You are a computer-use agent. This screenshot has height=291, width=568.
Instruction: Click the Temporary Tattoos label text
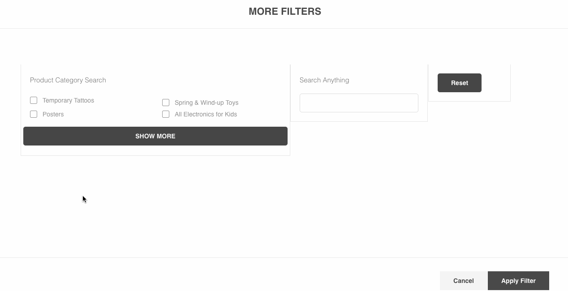point(68,100)
